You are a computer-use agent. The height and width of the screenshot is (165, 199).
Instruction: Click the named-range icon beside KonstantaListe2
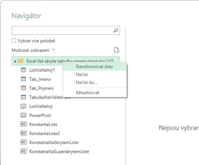(x=24, y=133)
